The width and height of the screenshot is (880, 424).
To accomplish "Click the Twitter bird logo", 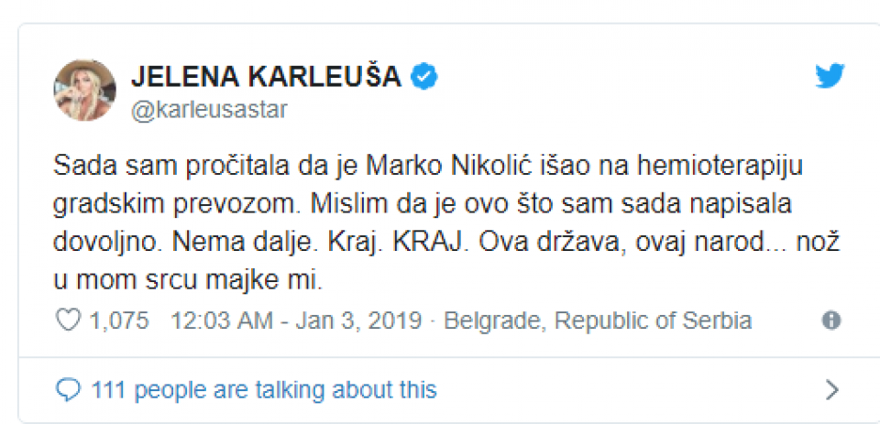I will pyautogui.click(x=830, y=77).
